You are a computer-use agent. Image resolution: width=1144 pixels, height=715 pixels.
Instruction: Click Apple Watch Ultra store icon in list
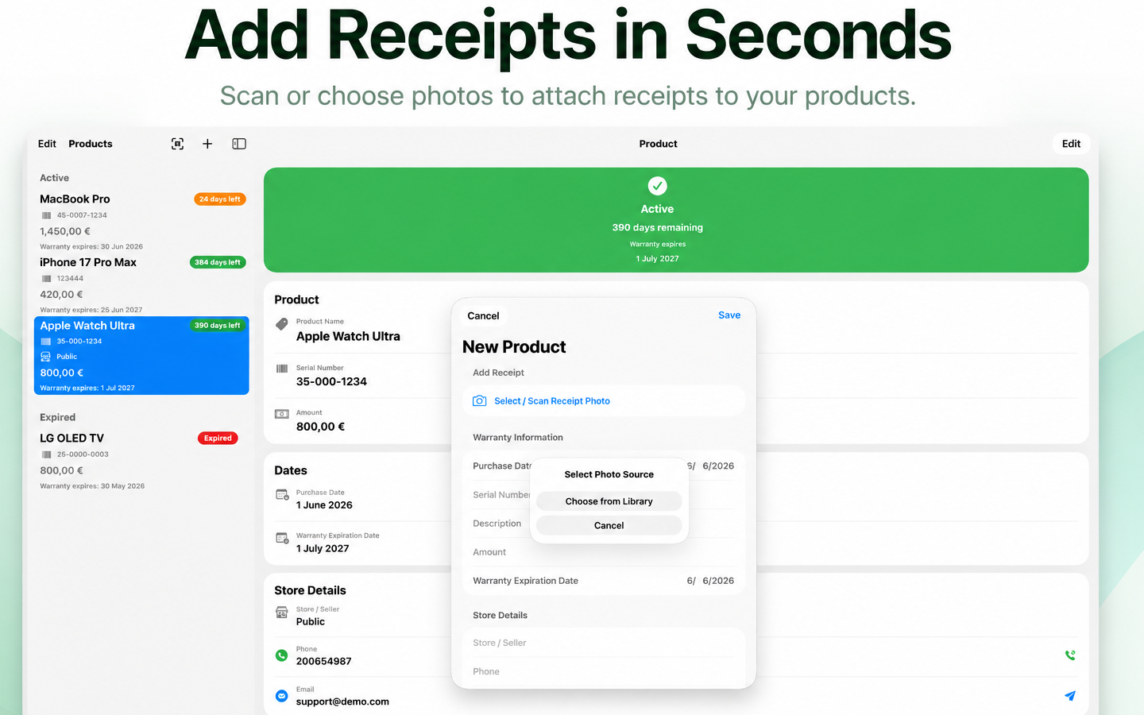46,357
